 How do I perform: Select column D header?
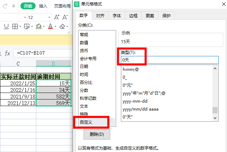[54, 64]
